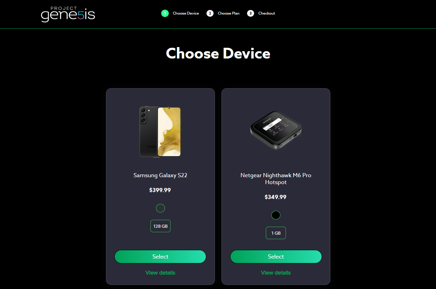Open the Choose Device step label
This screenshot has height=289, width=436.
pyautogui.click(x=186, y=13)
